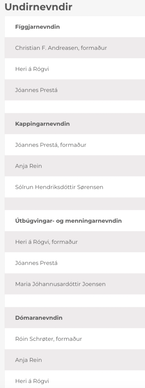Click Christian F. Andreasen, formaður row
Viewport: 145px width, 388px height.
[x=75, y=48]
